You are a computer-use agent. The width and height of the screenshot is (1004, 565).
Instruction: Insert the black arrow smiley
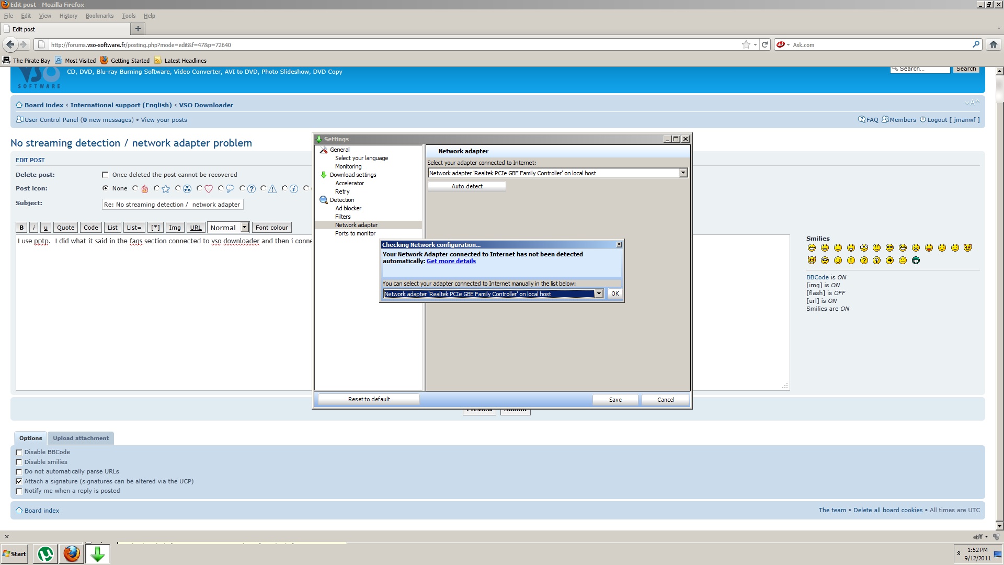(890, 260)
